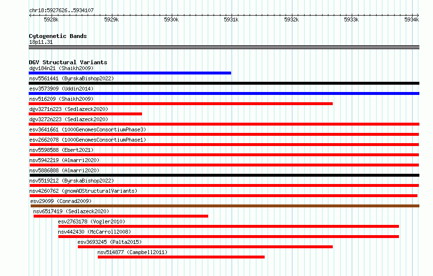
Task: Click the 5932k ruler tick label
Action: 291,19
